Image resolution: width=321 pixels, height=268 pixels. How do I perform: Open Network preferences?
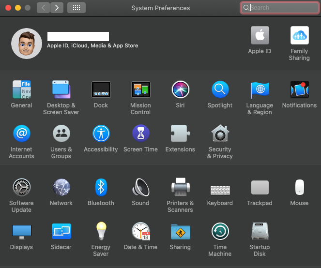click(x=61, y=187)
